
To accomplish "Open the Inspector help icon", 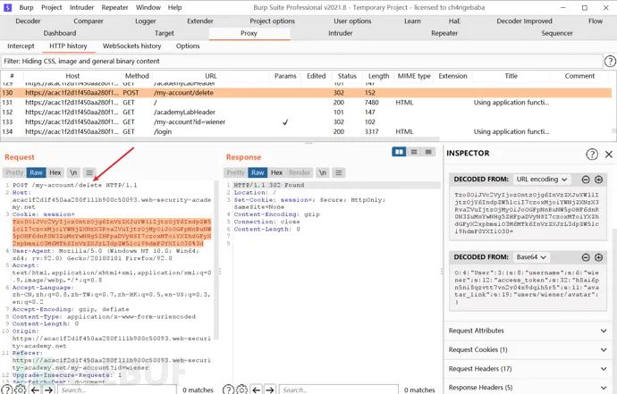I will click(x=592, y=154).
